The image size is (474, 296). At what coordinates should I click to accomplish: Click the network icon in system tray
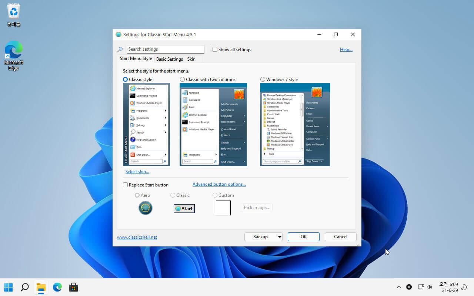click(421, 287)
